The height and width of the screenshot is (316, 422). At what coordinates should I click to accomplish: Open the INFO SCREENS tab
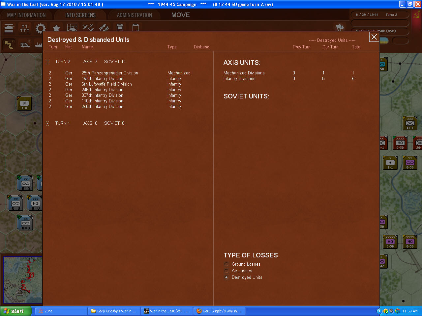pyautogui.click(x=80, y=15)
